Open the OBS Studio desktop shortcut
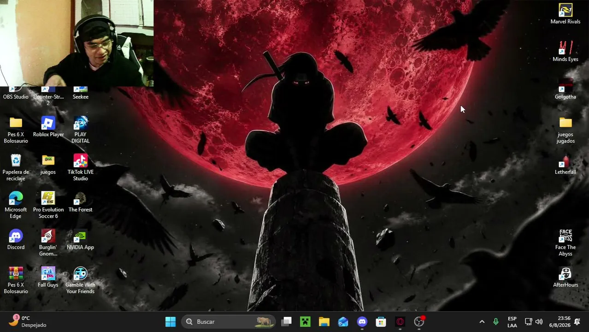589x332 pixels. (16, 94)
